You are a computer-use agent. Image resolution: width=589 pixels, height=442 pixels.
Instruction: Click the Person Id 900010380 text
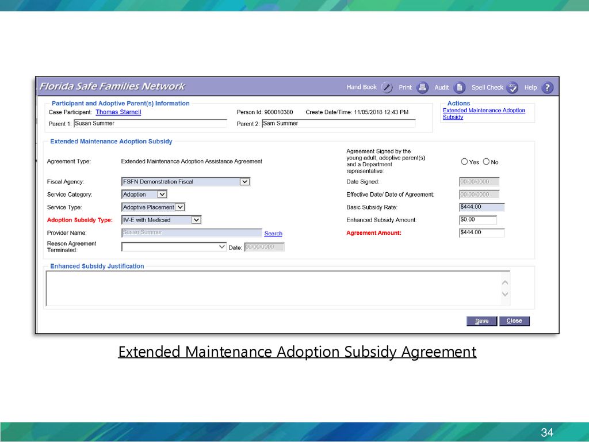265,112
